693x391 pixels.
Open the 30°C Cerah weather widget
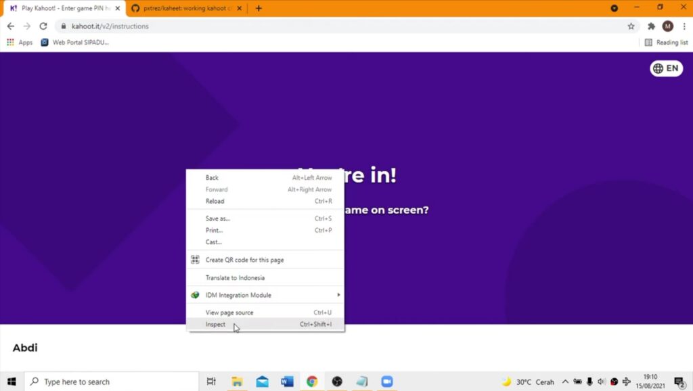pyautogui.click(x=529, y=382)
